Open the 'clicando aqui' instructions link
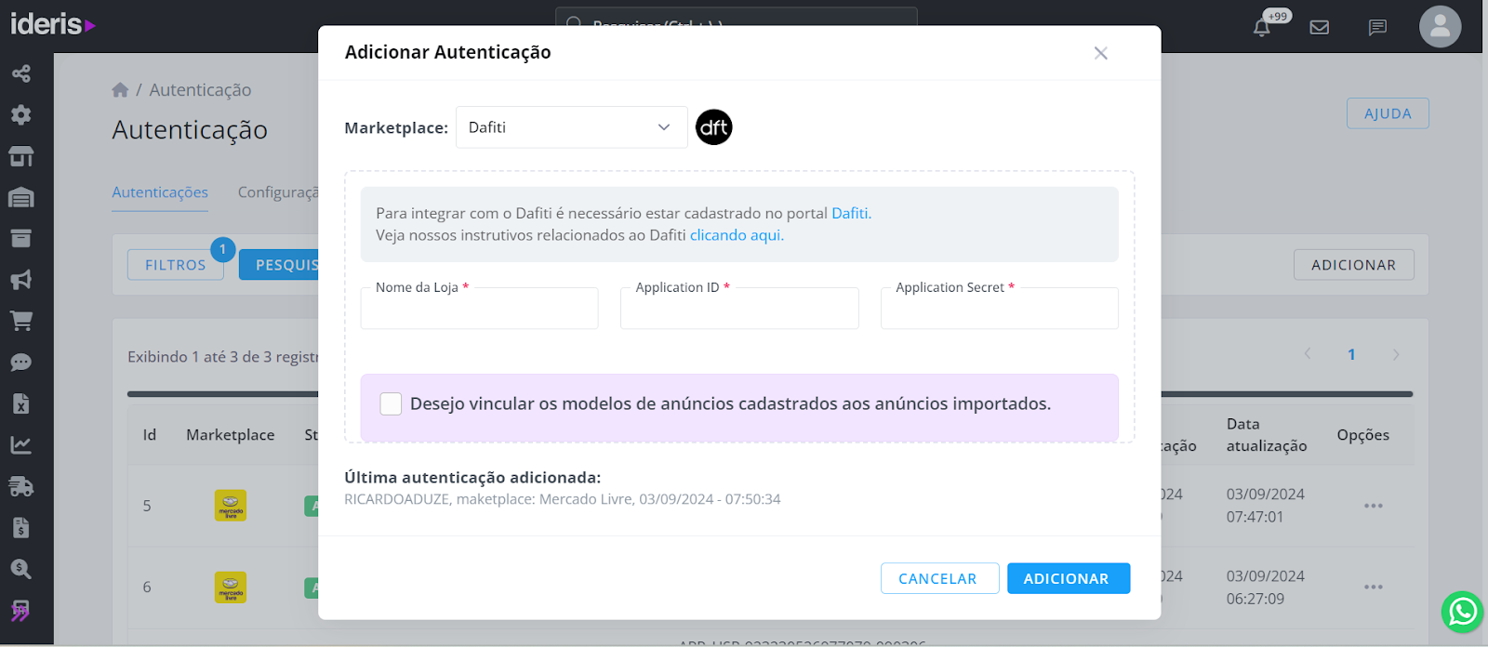 (x=737, y=235)
